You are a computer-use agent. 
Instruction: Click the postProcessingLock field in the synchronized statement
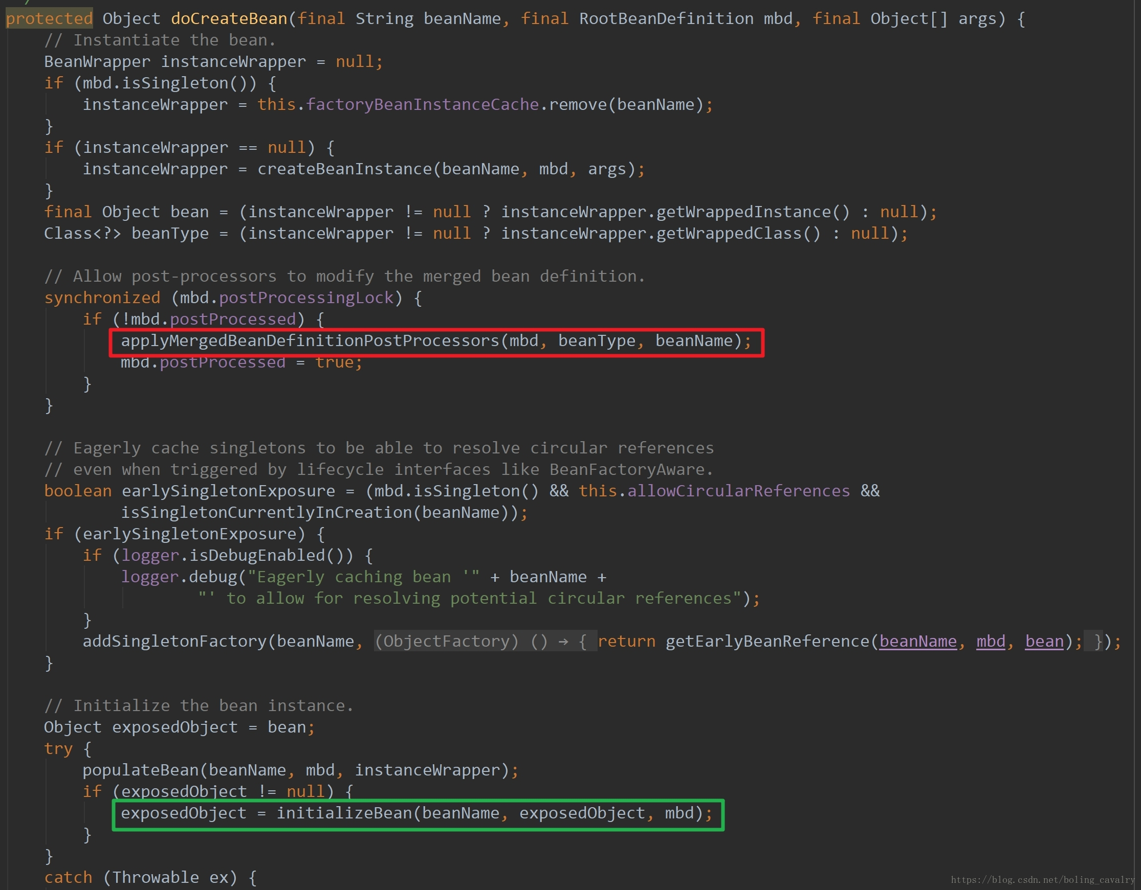pos(306,298)
